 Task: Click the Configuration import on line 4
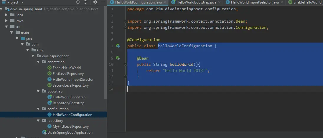[251, 28]
